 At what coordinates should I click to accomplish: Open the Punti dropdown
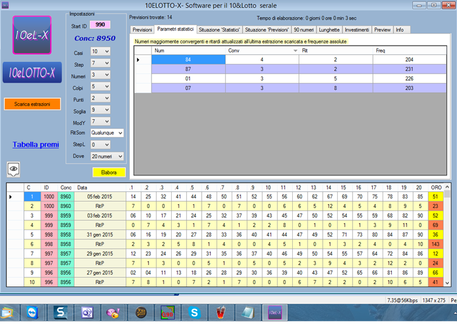click(x=100, y=98)
